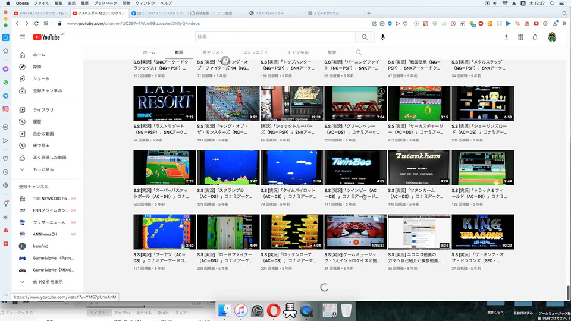Screen dimensions: 571x321
Task: Click the browser address bar URL
Action: [133, 23]
